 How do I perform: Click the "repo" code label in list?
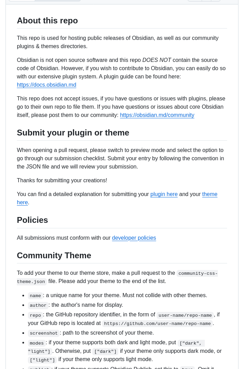pyautogui.click(x=35, y=315)
